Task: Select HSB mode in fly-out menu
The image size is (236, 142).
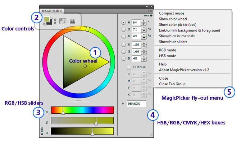Action: (x=168, y=56)
